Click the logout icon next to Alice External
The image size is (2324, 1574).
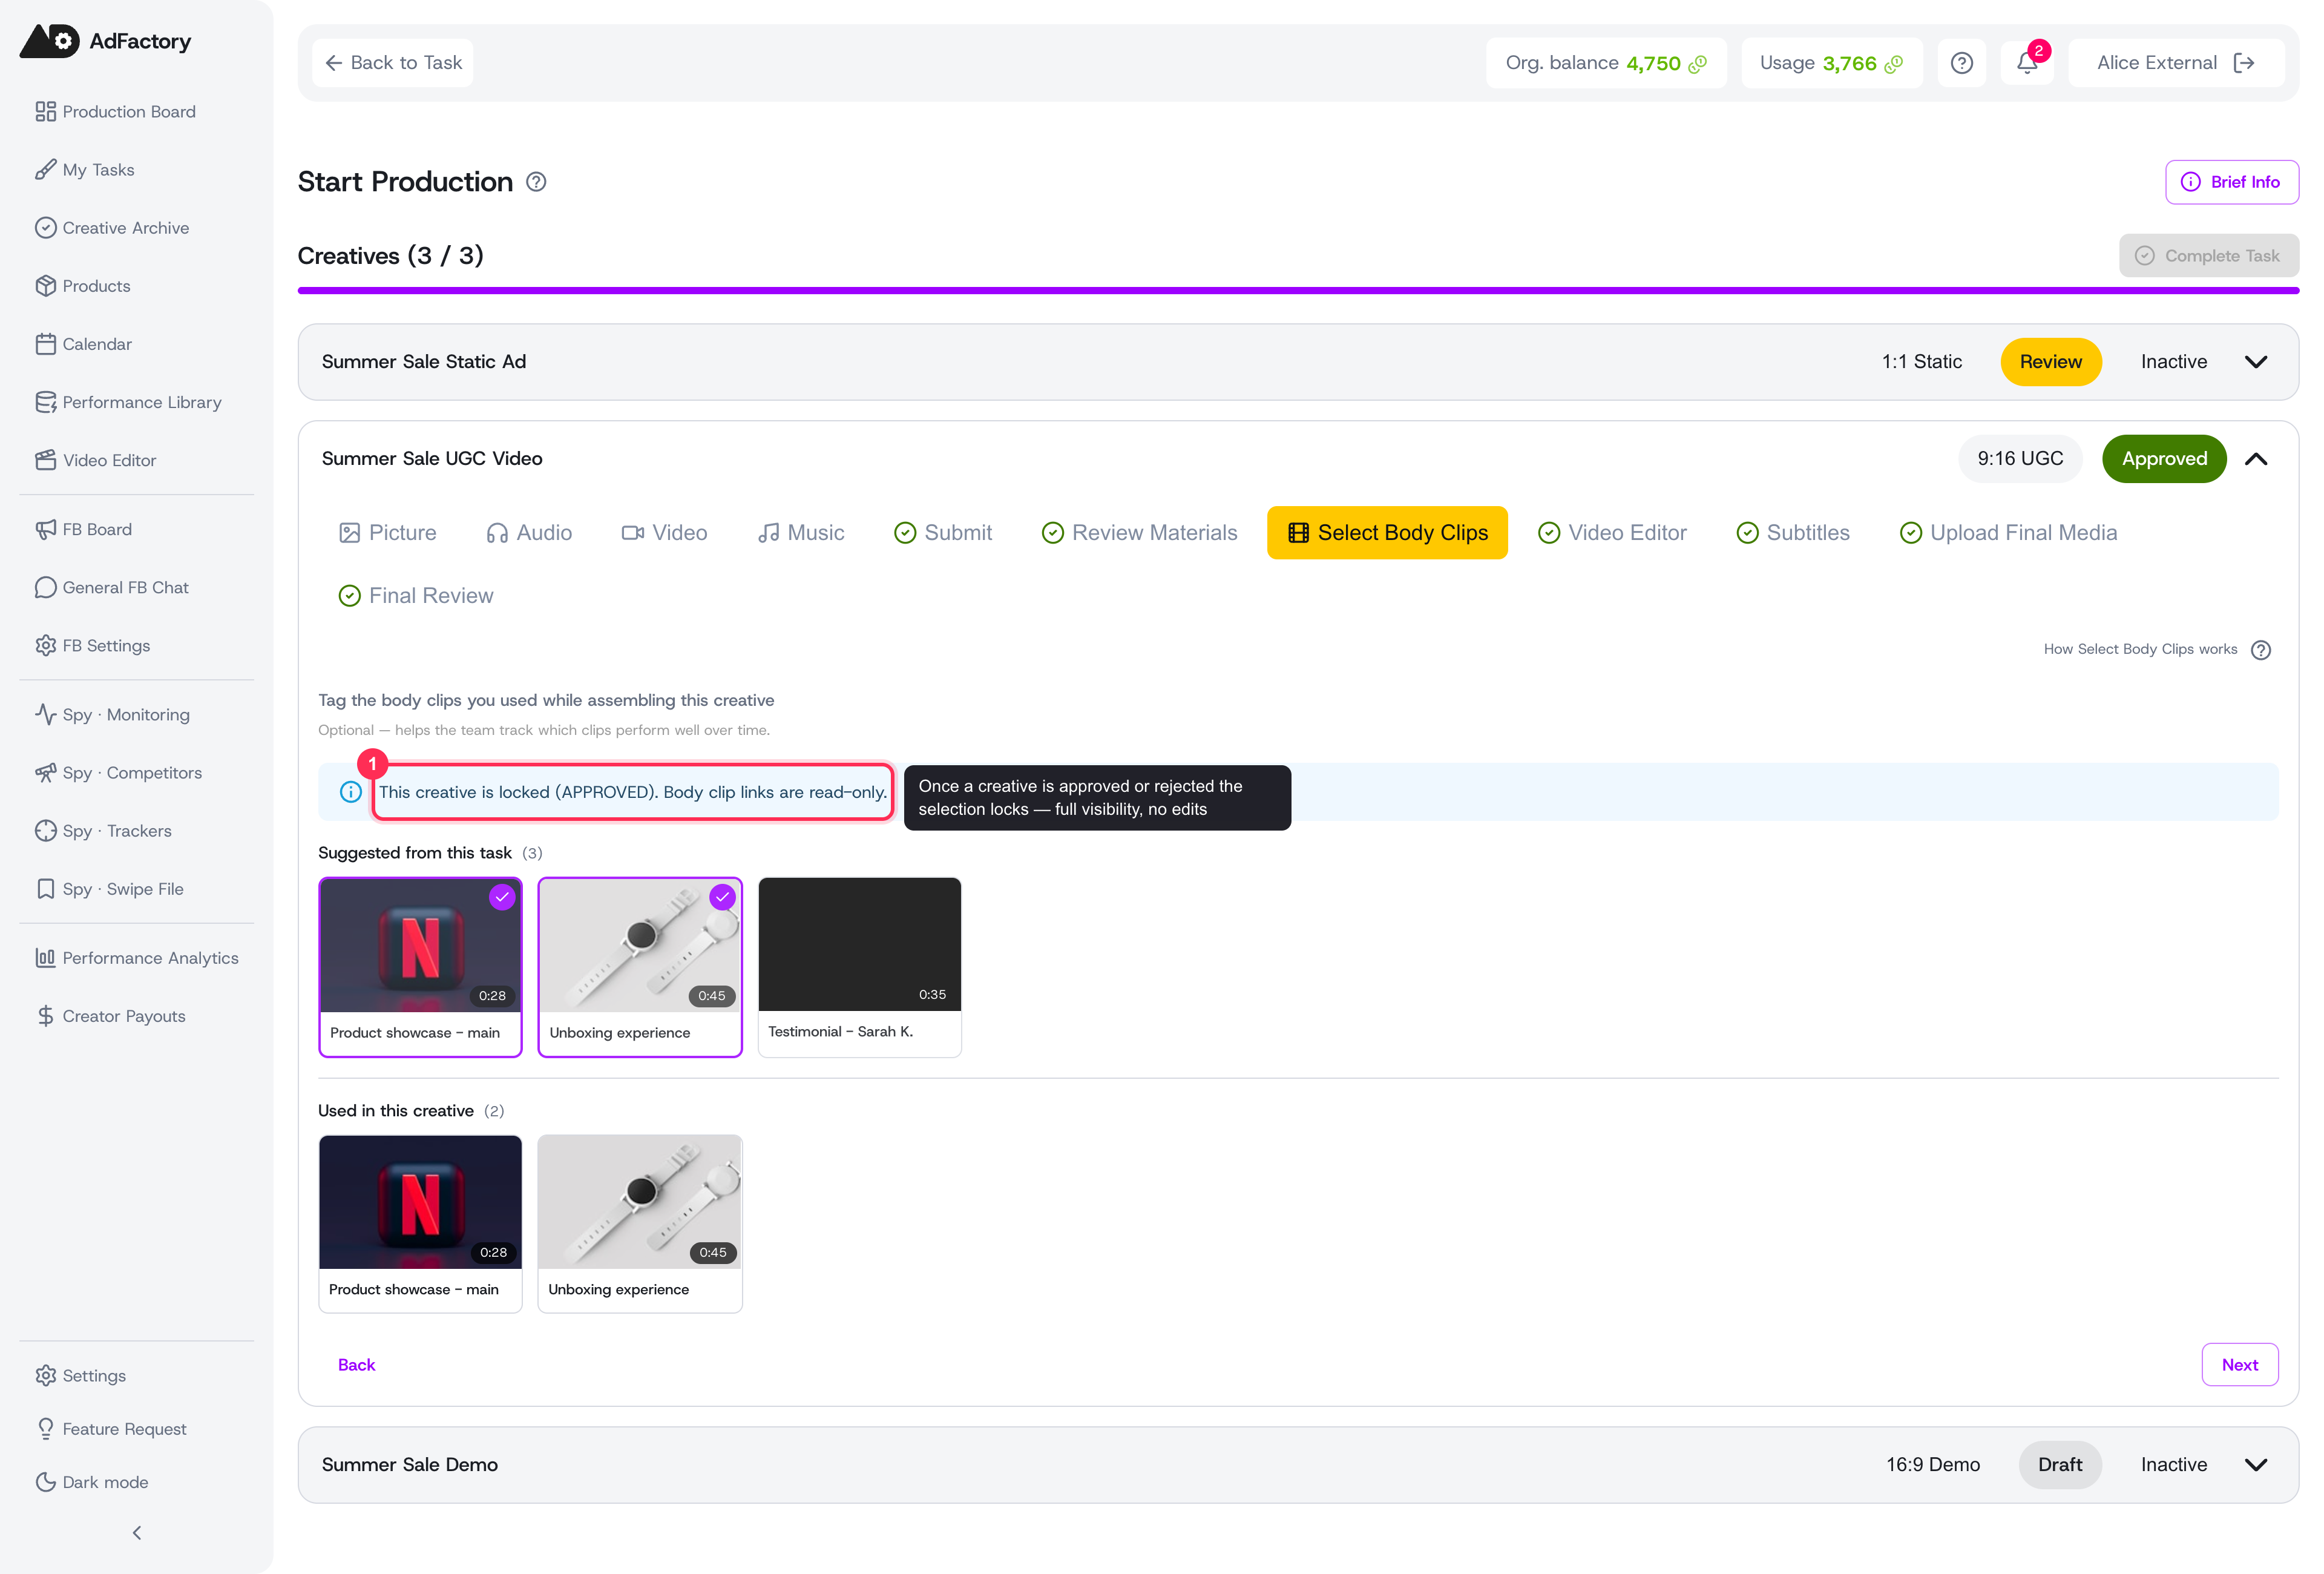[2244, 63]
